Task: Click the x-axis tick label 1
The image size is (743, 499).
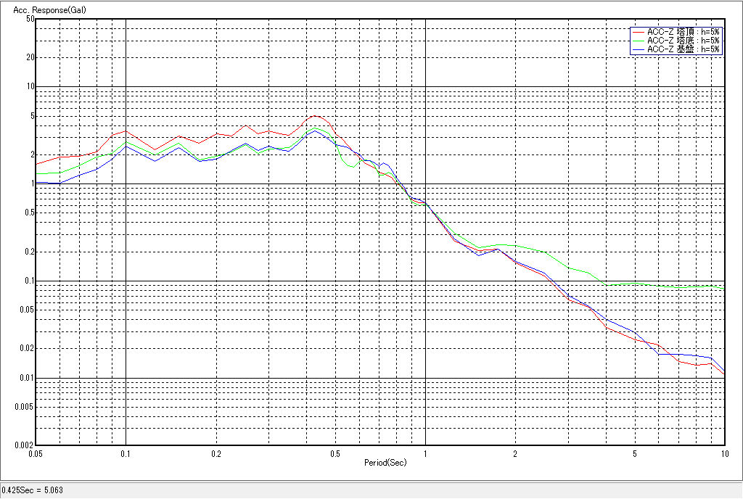Action: [x=425, y=454]
